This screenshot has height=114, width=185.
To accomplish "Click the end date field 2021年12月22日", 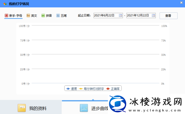I will click(x=141, y=16).
